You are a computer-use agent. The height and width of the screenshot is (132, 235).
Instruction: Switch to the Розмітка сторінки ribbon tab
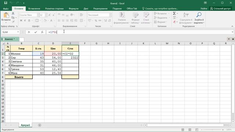click(54, 8)
